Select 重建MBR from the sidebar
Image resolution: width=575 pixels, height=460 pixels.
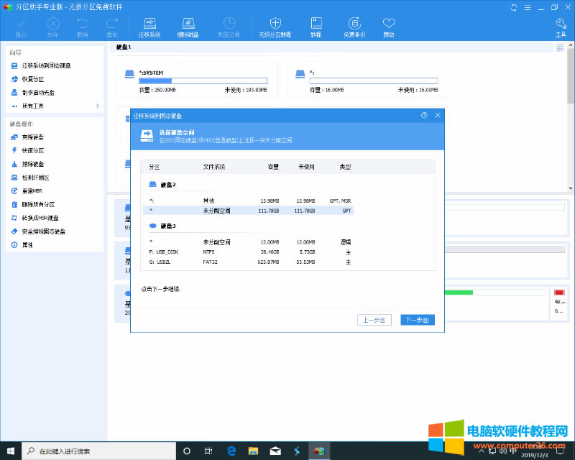tap(33, 191)
